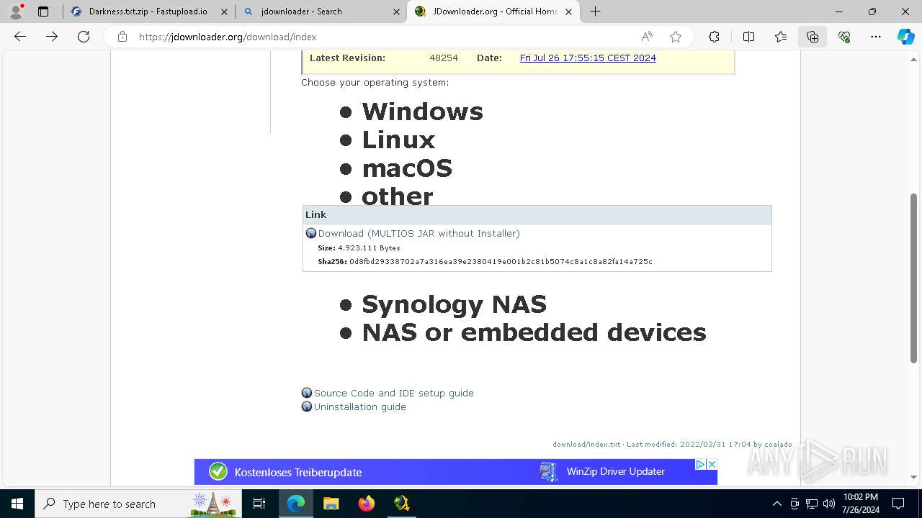Open the clock and calendar
This screenshot has width=922, height=518.
click(x=860, y=504)
